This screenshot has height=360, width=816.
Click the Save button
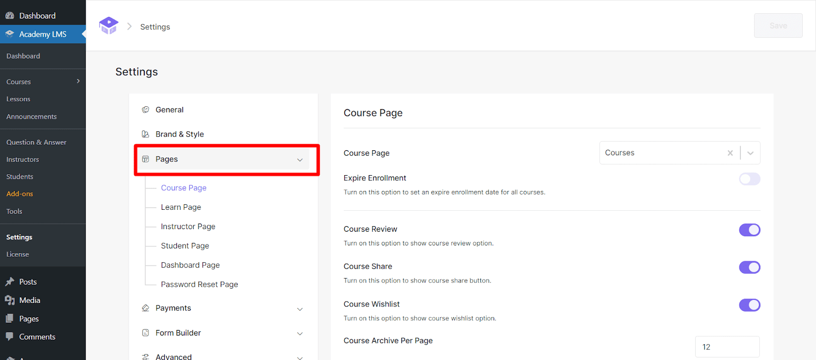coord(778,25)
